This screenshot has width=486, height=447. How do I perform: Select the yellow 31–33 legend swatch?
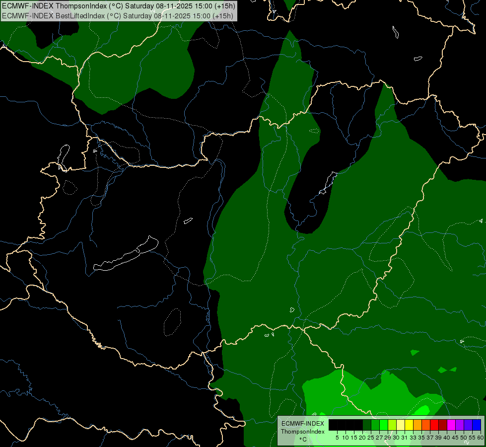(409, 425)
